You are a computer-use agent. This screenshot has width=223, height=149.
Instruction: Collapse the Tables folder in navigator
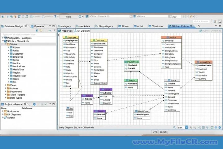(x=6, y=44)
